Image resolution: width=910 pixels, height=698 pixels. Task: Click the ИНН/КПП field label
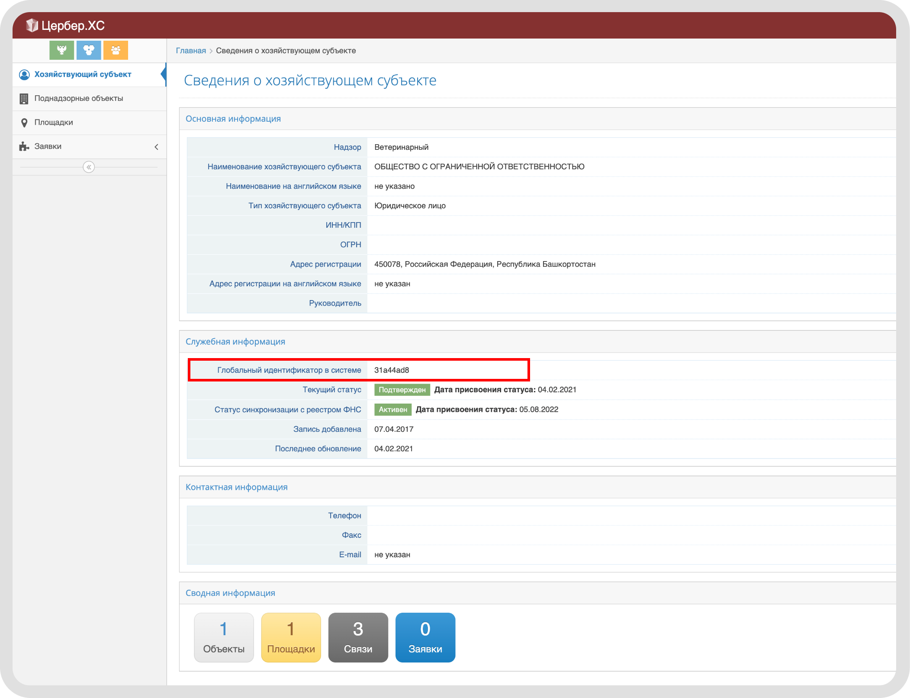pos(343,225)
